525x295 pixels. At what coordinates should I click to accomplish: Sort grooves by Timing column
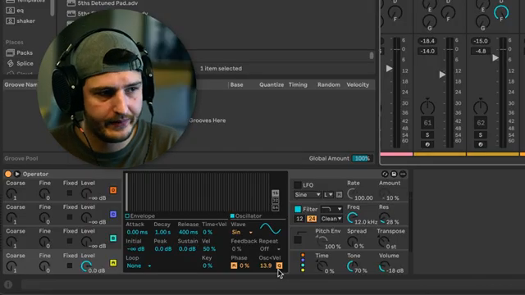[298, 85]
